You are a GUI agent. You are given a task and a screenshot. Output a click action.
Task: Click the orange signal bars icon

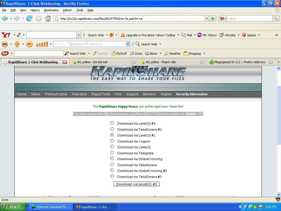(x=42, y=44)
